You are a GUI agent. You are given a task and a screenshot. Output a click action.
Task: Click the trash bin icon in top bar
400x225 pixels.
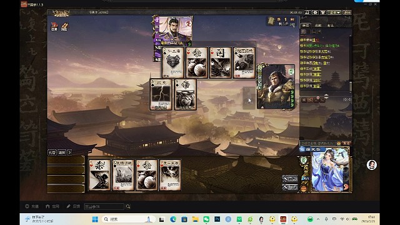point(323,12)
